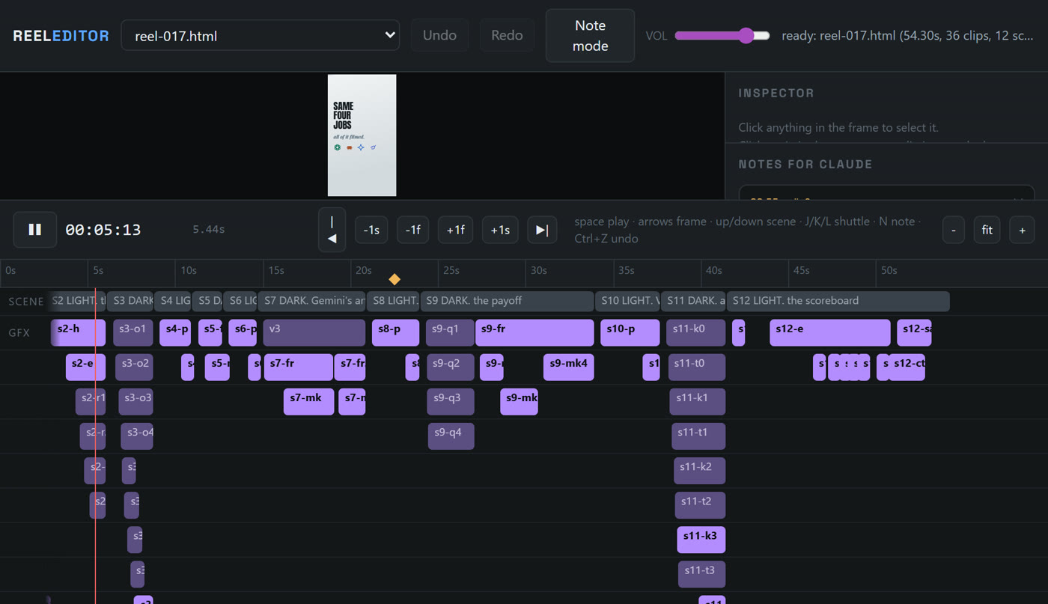Viewport: 1048px width, 604px height.
Task: Select the s11-t3 clip
Action: point(702,574)
